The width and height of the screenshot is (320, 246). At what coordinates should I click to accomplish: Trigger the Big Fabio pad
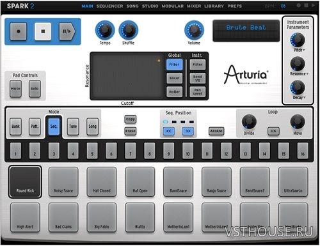102,217
